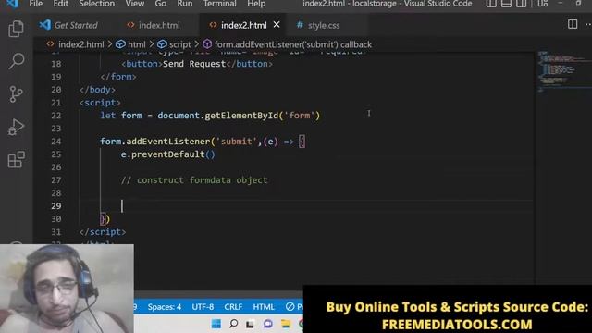Open the File menu

tap(36, 4)
